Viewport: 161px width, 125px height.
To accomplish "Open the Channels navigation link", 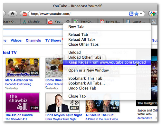I will pos(33,41).
